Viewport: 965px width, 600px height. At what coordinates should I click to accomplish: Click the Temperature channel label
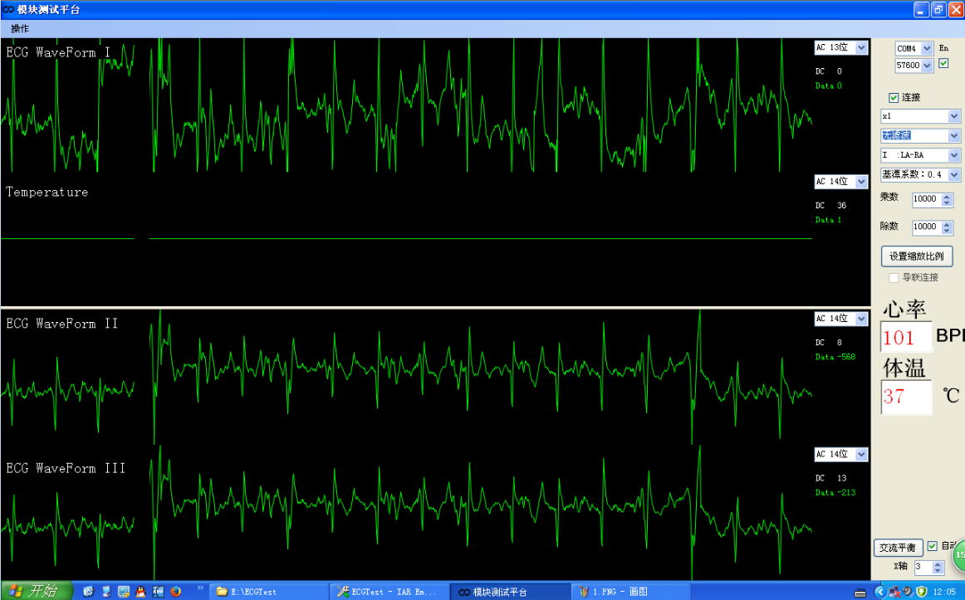[x=47, y=192]
